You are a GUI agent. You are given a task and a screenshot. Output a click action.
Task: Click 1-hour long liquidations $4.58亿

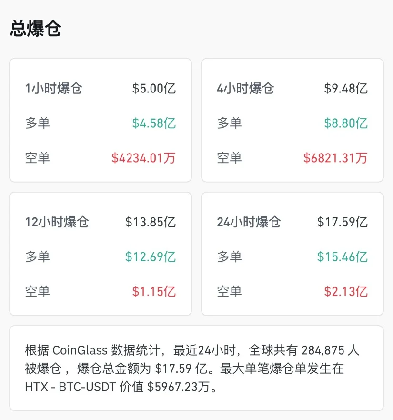tap(154, 123)
